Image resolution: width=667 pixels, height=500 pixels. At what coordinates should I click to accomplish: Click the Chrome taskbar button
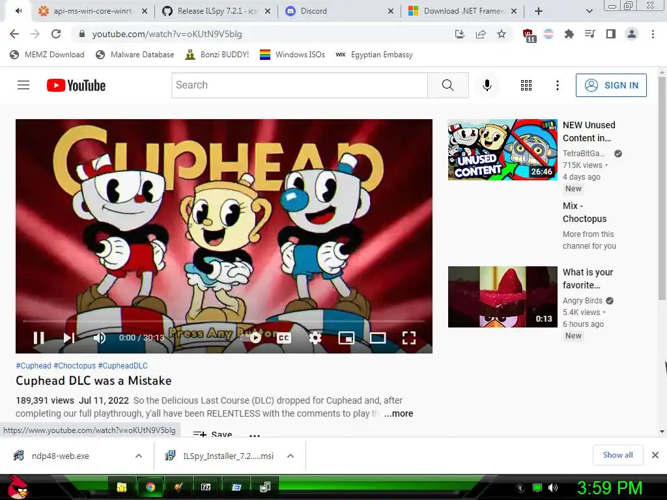pyautogui.click(x=150, y=487)
